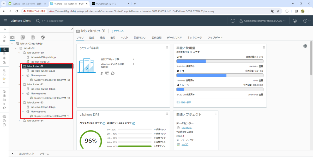This screenshot has height=157, width=313.
Task: Open the Home icon in sidebar
Action: [x=4, y=37]
